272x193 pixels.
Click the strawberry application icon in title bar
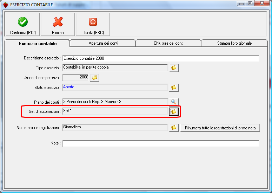(x=6, y=5)
